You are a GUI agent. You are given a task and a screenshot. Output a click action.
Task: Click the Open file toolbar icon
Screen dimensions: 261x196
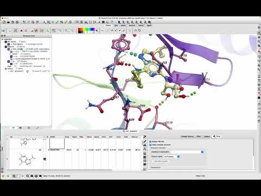(x=8, y=22)
